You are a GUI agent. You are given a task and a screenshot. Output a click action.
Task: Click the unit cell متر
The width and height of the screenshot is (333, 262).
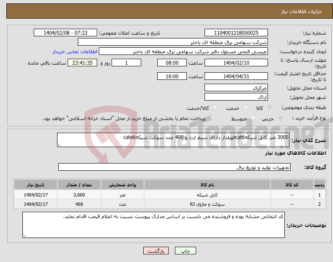point(123,195)
